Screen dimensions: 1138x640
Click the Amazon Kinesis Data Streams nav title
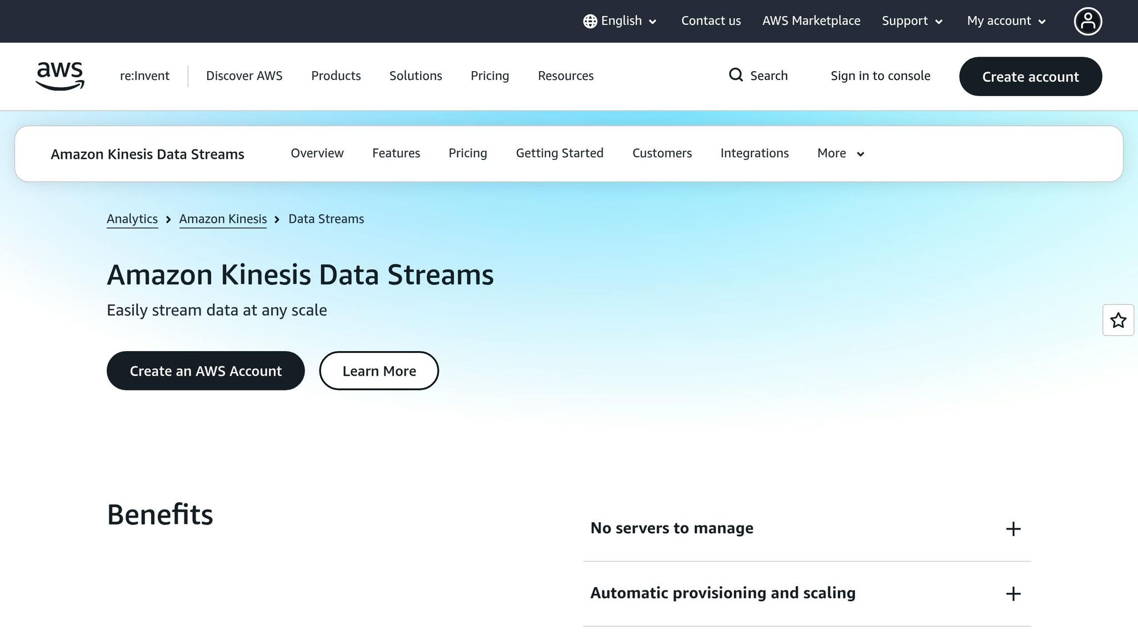147,154
